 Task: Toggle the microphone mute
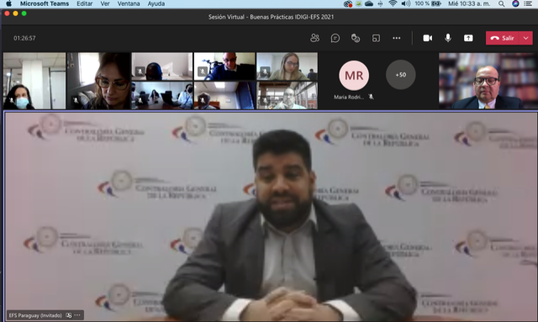pyautogui.click(x=448, y=38)
